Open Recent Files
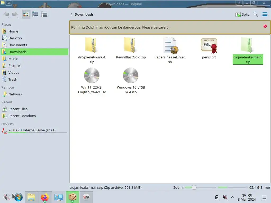Viewport: 271px width, 203px height. coord(34,109)
